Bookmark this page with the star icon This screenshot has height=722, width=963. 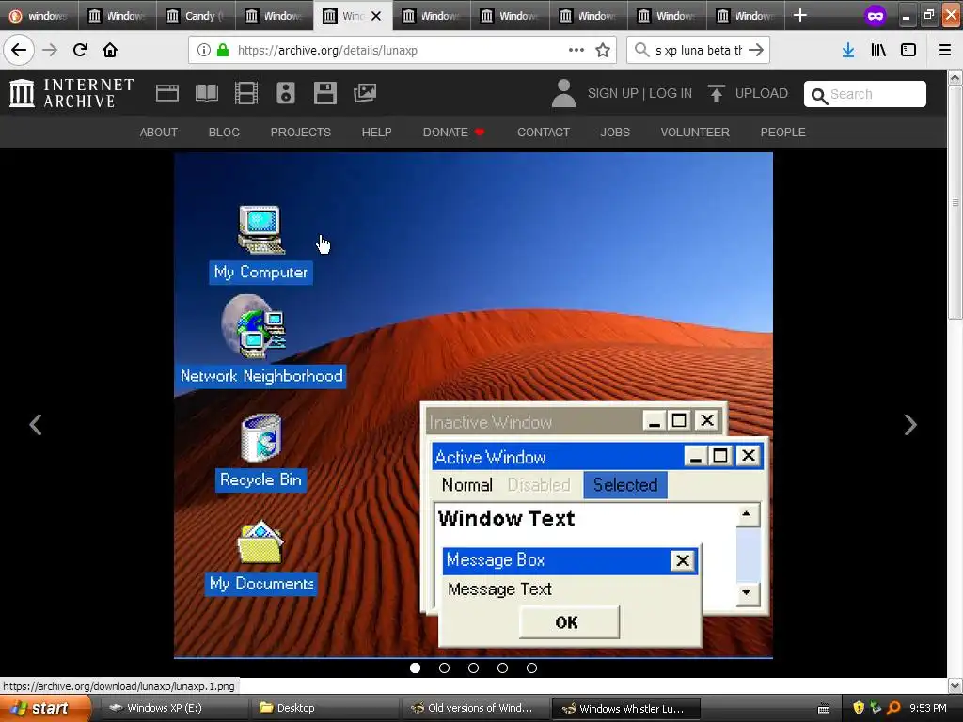603,50
